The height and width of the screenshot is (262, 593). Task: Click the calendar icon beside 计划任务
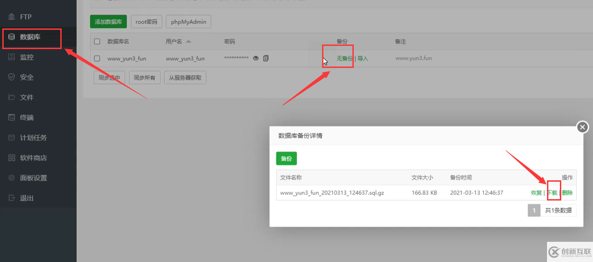tap(12, 138)
